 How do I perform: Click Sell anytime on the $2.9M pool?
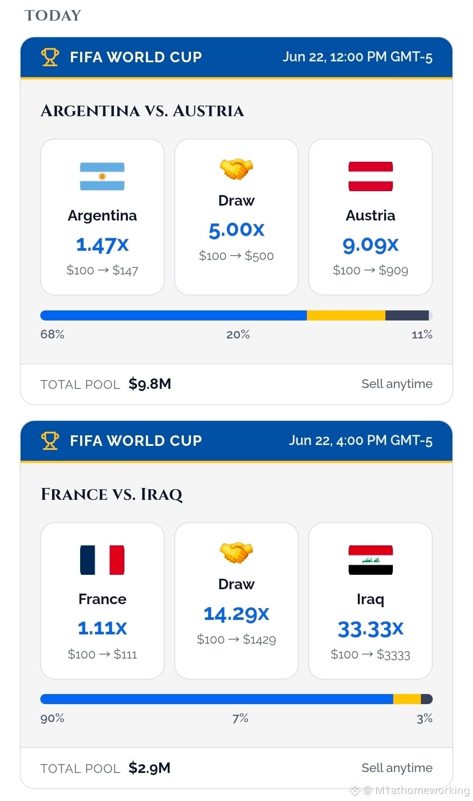coord(397,768)
